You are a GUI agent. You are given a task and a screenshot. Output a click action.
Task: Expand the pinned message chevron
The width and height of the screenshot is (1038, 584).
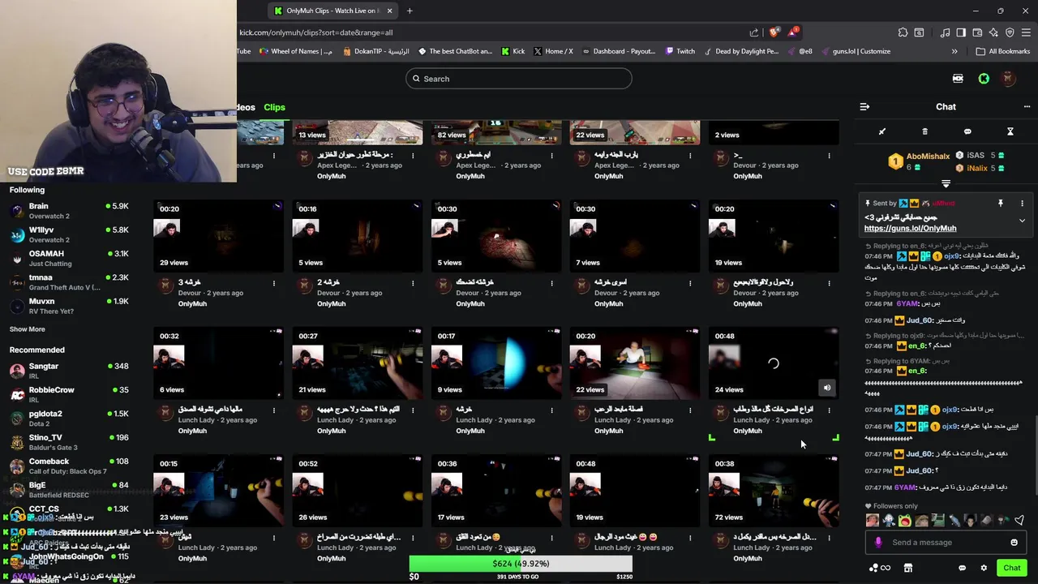1022,221
